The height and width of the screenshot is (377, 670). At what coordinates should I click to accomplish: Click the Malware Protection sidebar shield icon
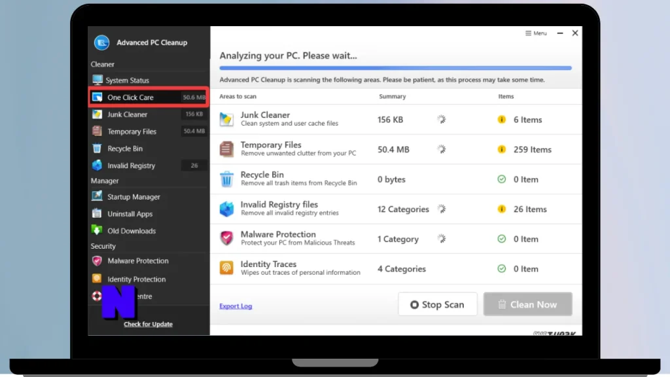click(x=97, y=260)
